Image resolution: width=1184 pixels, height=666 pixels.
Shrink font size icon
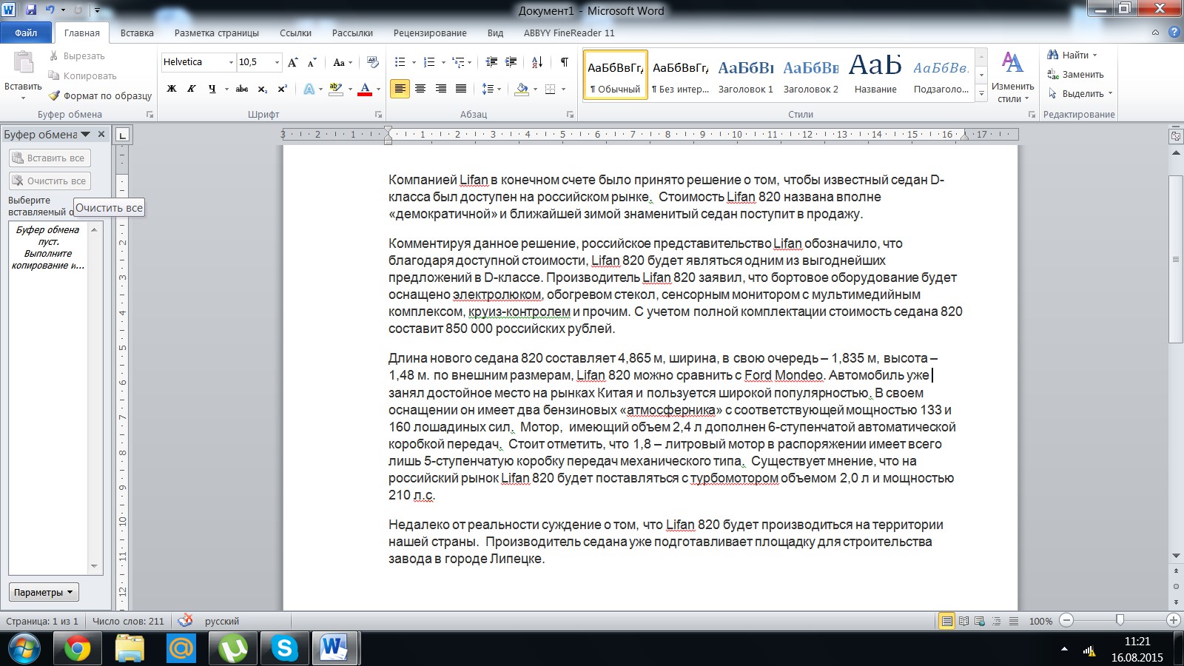point(312,62)
